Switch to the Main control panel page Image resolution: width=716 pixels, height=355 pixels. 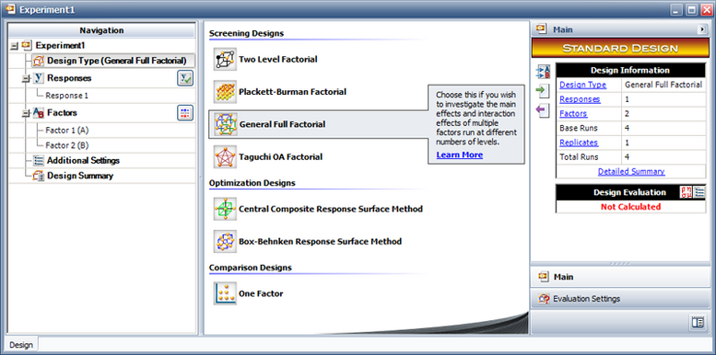620,277
